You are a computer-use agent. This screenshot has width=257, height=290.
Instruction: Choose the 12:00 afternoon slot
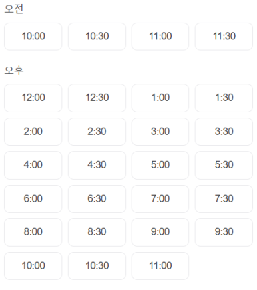(33, 98)
